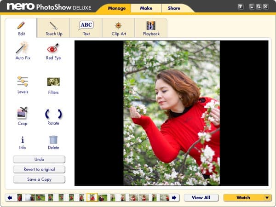
Task: Select the yellow-highlighted filmstrip thumbnail
Action: tap(92, 197)
